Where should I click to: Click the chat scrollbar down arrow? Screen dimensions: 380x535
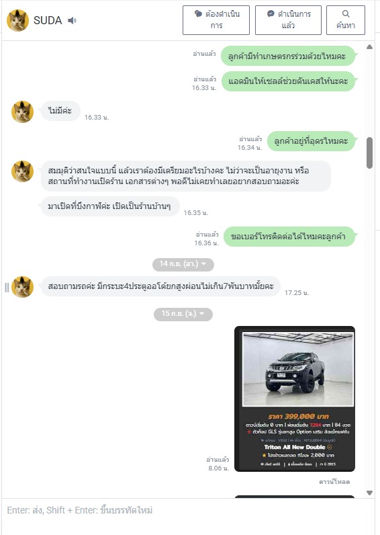(x=369, y=493)
